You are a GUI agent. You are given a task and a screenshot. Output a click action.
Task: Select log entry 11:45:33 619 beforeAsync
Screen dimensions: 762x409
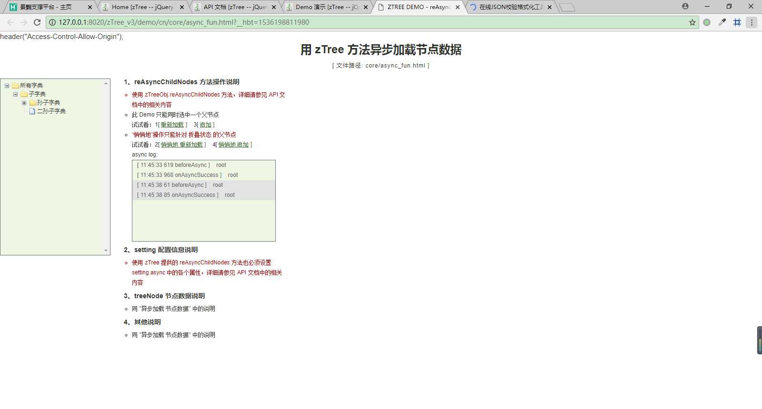click(x=204, y=165)
